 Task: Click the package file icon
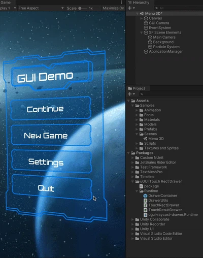point(141,186)
